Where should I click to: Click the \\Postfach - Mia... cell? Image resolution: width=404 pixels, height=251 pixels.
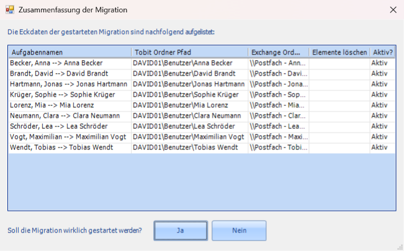coord(279,105)
